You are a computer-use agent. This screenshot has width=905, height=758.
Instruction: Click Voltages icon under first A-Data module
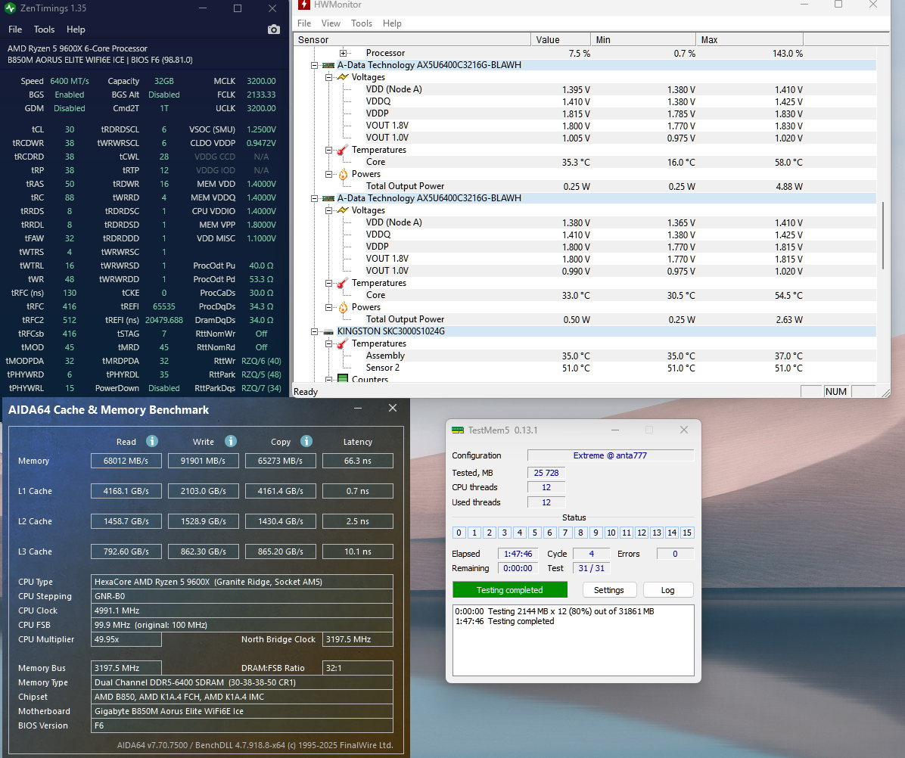(343, 77)
